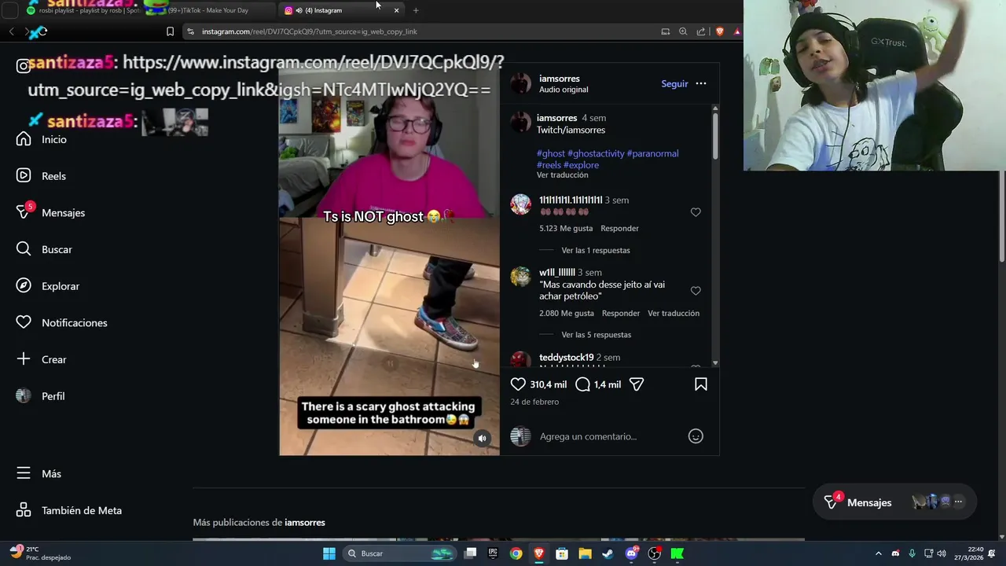Open iamsorres profile from post header

[x=560, y=79]
